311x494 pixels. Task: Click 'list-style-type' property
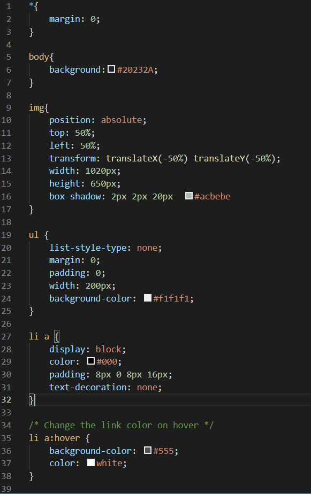pos(88,248)
